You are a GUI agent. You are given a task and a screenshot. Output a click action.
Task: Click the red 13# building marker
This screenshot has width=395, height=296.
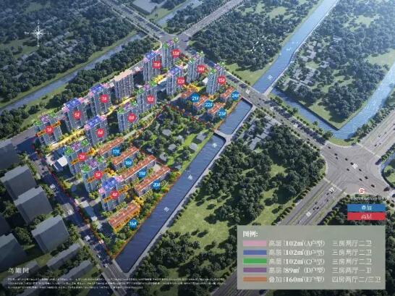pos(176,53)
